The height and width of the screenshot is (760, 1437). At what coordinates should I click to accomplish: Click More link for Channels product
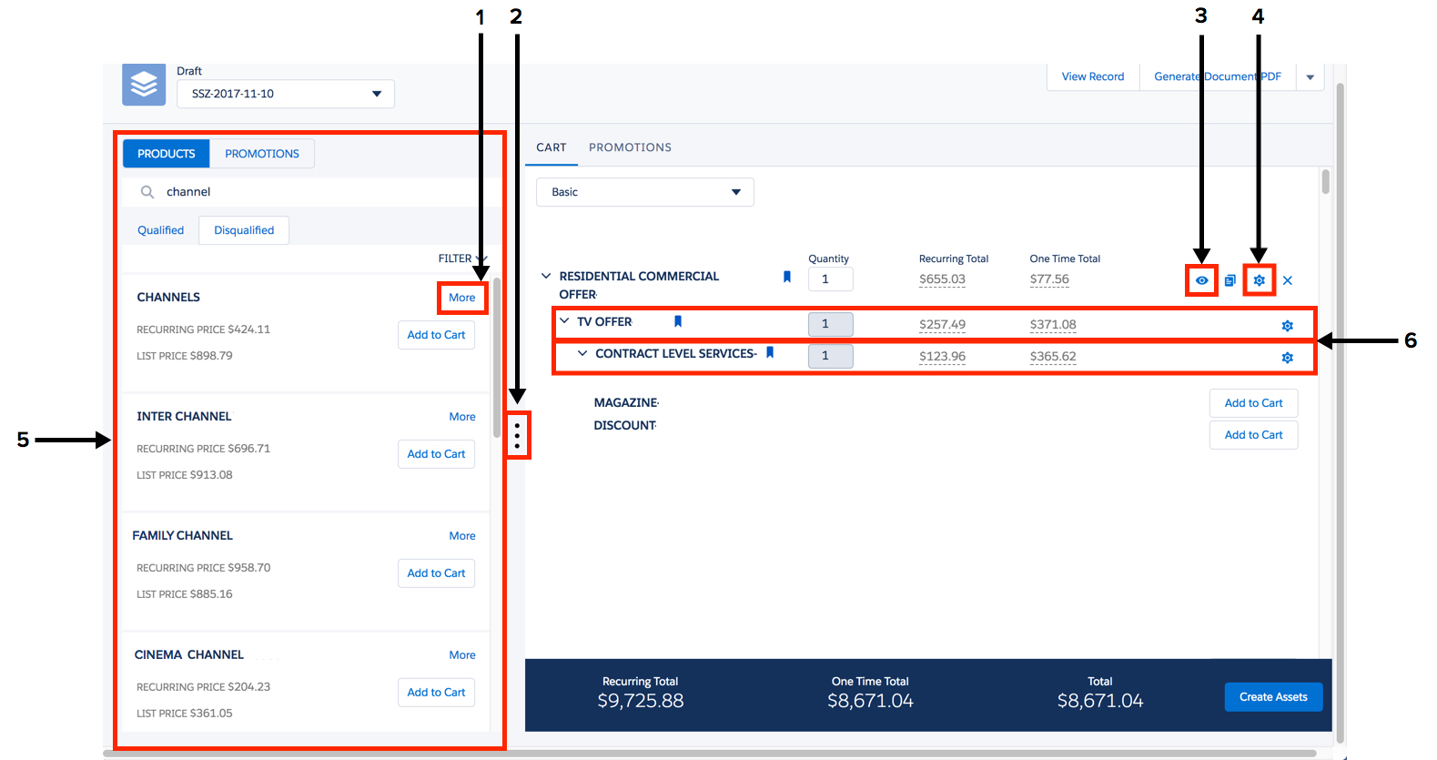(x=462, y=298)
